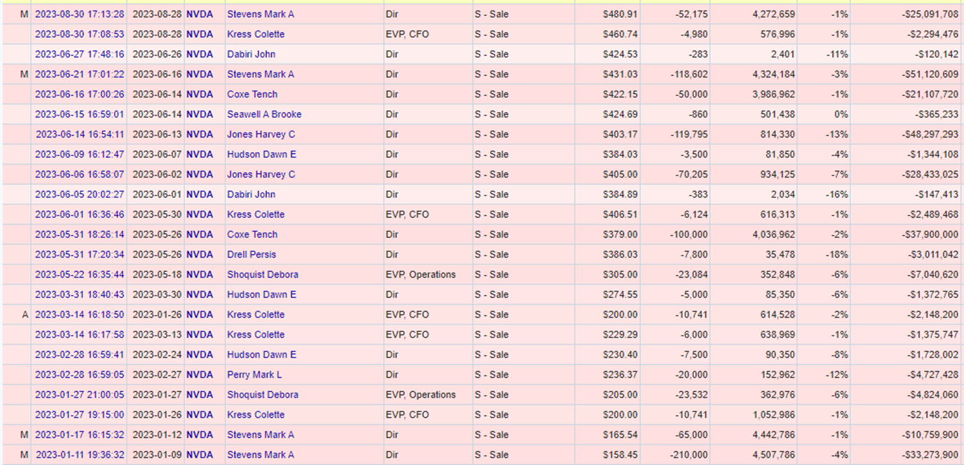Image resolution: width=964 pixels, height=465 pixels.
Task: Follow the 2023-02-28 16:59:41 filing link
Action: point(79,354)
